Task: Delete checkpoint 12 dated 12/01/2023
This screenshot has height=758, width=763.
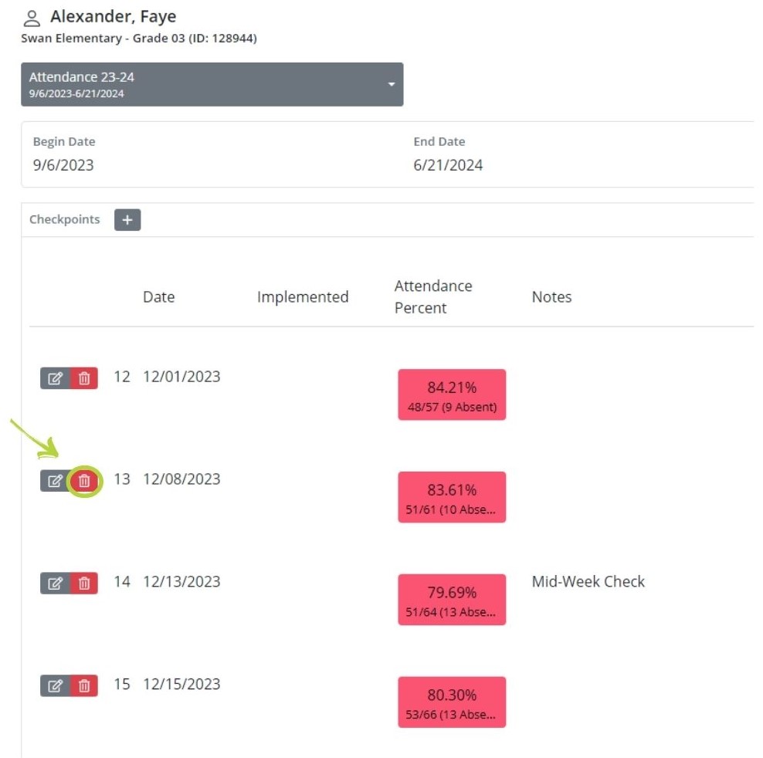Action: 84,378
